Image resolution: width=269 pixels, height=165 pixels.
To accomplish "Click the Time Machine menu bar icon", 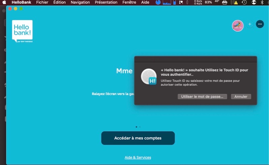I will click(x=244, y=2).
